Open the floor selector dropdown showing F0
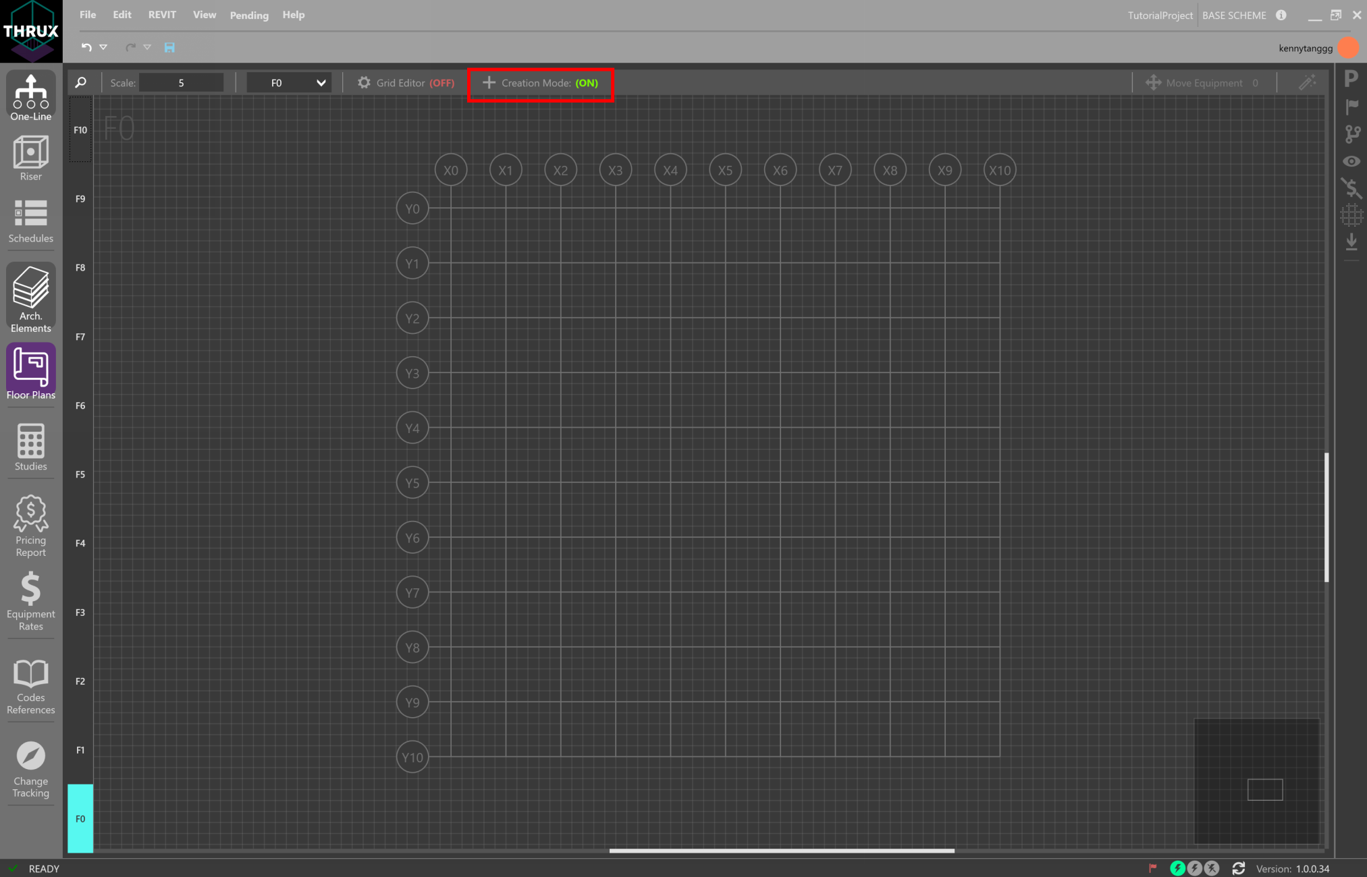The height and width of the screenshot is (877, 1367). tap(288, 82)
